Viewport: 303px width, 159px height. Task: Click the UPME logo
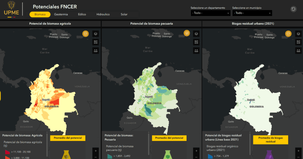[11, 9]
